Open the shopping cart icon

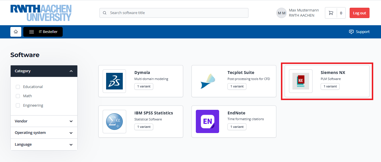(331, 13)
